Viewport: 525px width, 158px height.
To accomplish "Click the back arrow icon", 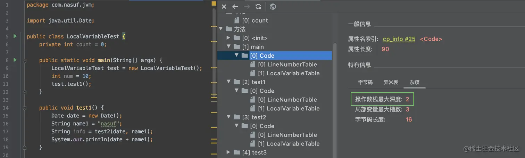I will pos(235,7).
